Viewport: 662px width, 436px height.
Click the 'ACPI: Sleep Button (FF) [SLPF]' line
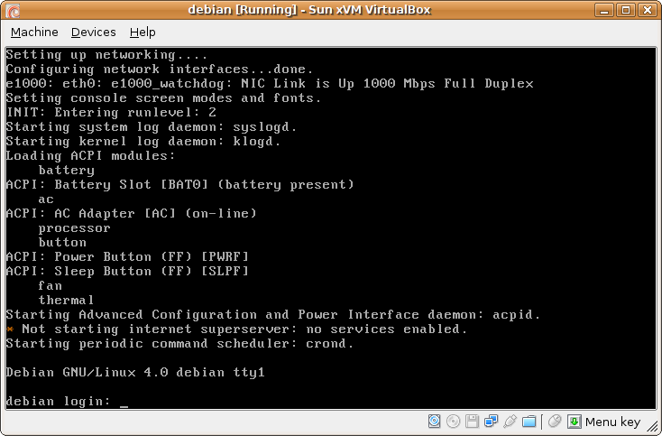[x=127, y=271]
